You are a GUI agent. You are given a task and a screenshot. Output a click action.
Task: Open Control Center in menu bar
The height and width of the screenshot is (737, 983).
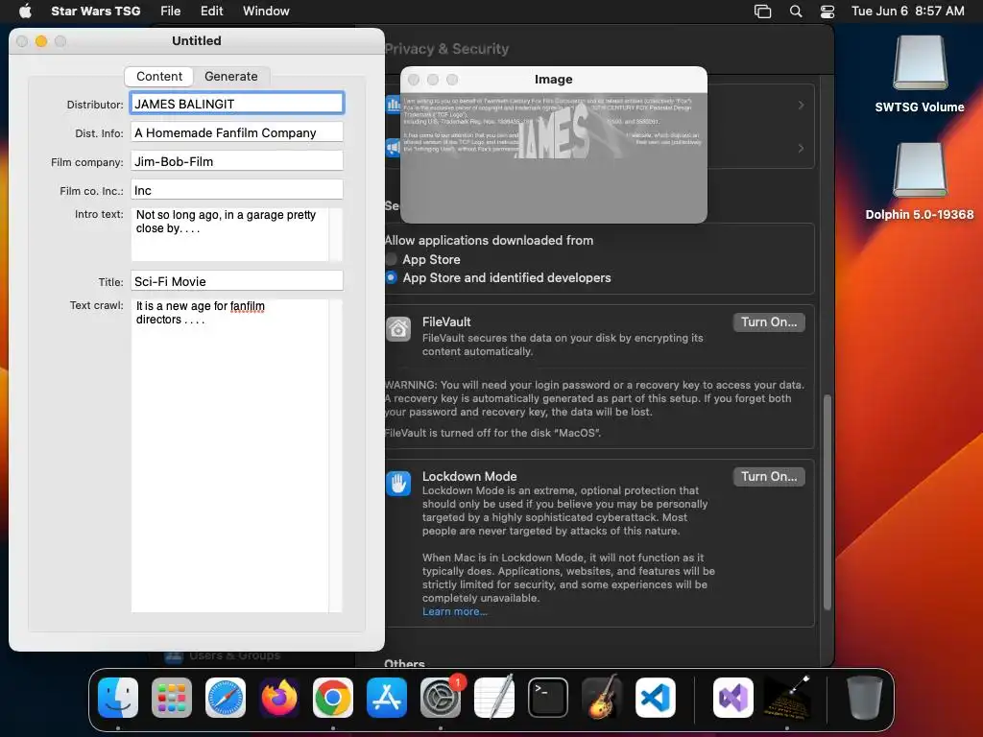tap(827, 11)
